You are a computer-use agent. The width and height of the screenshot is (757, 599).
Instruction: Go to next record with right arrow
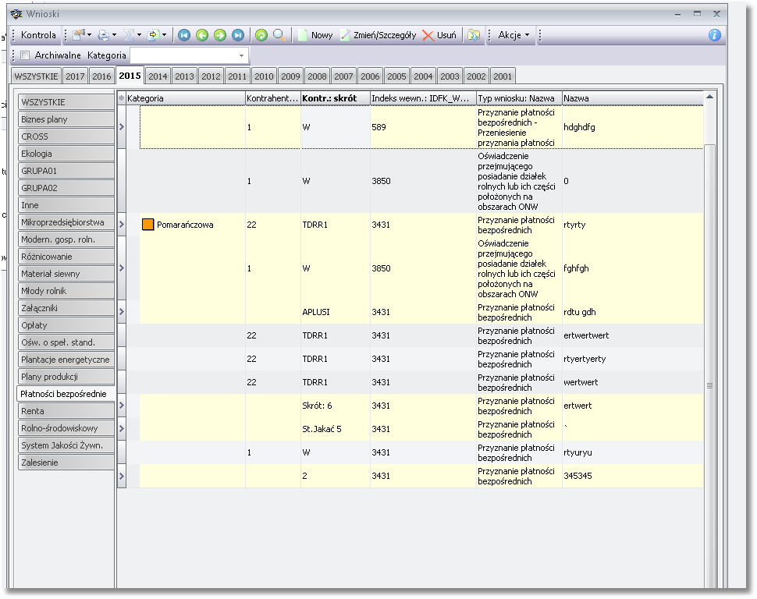(219, 35)
